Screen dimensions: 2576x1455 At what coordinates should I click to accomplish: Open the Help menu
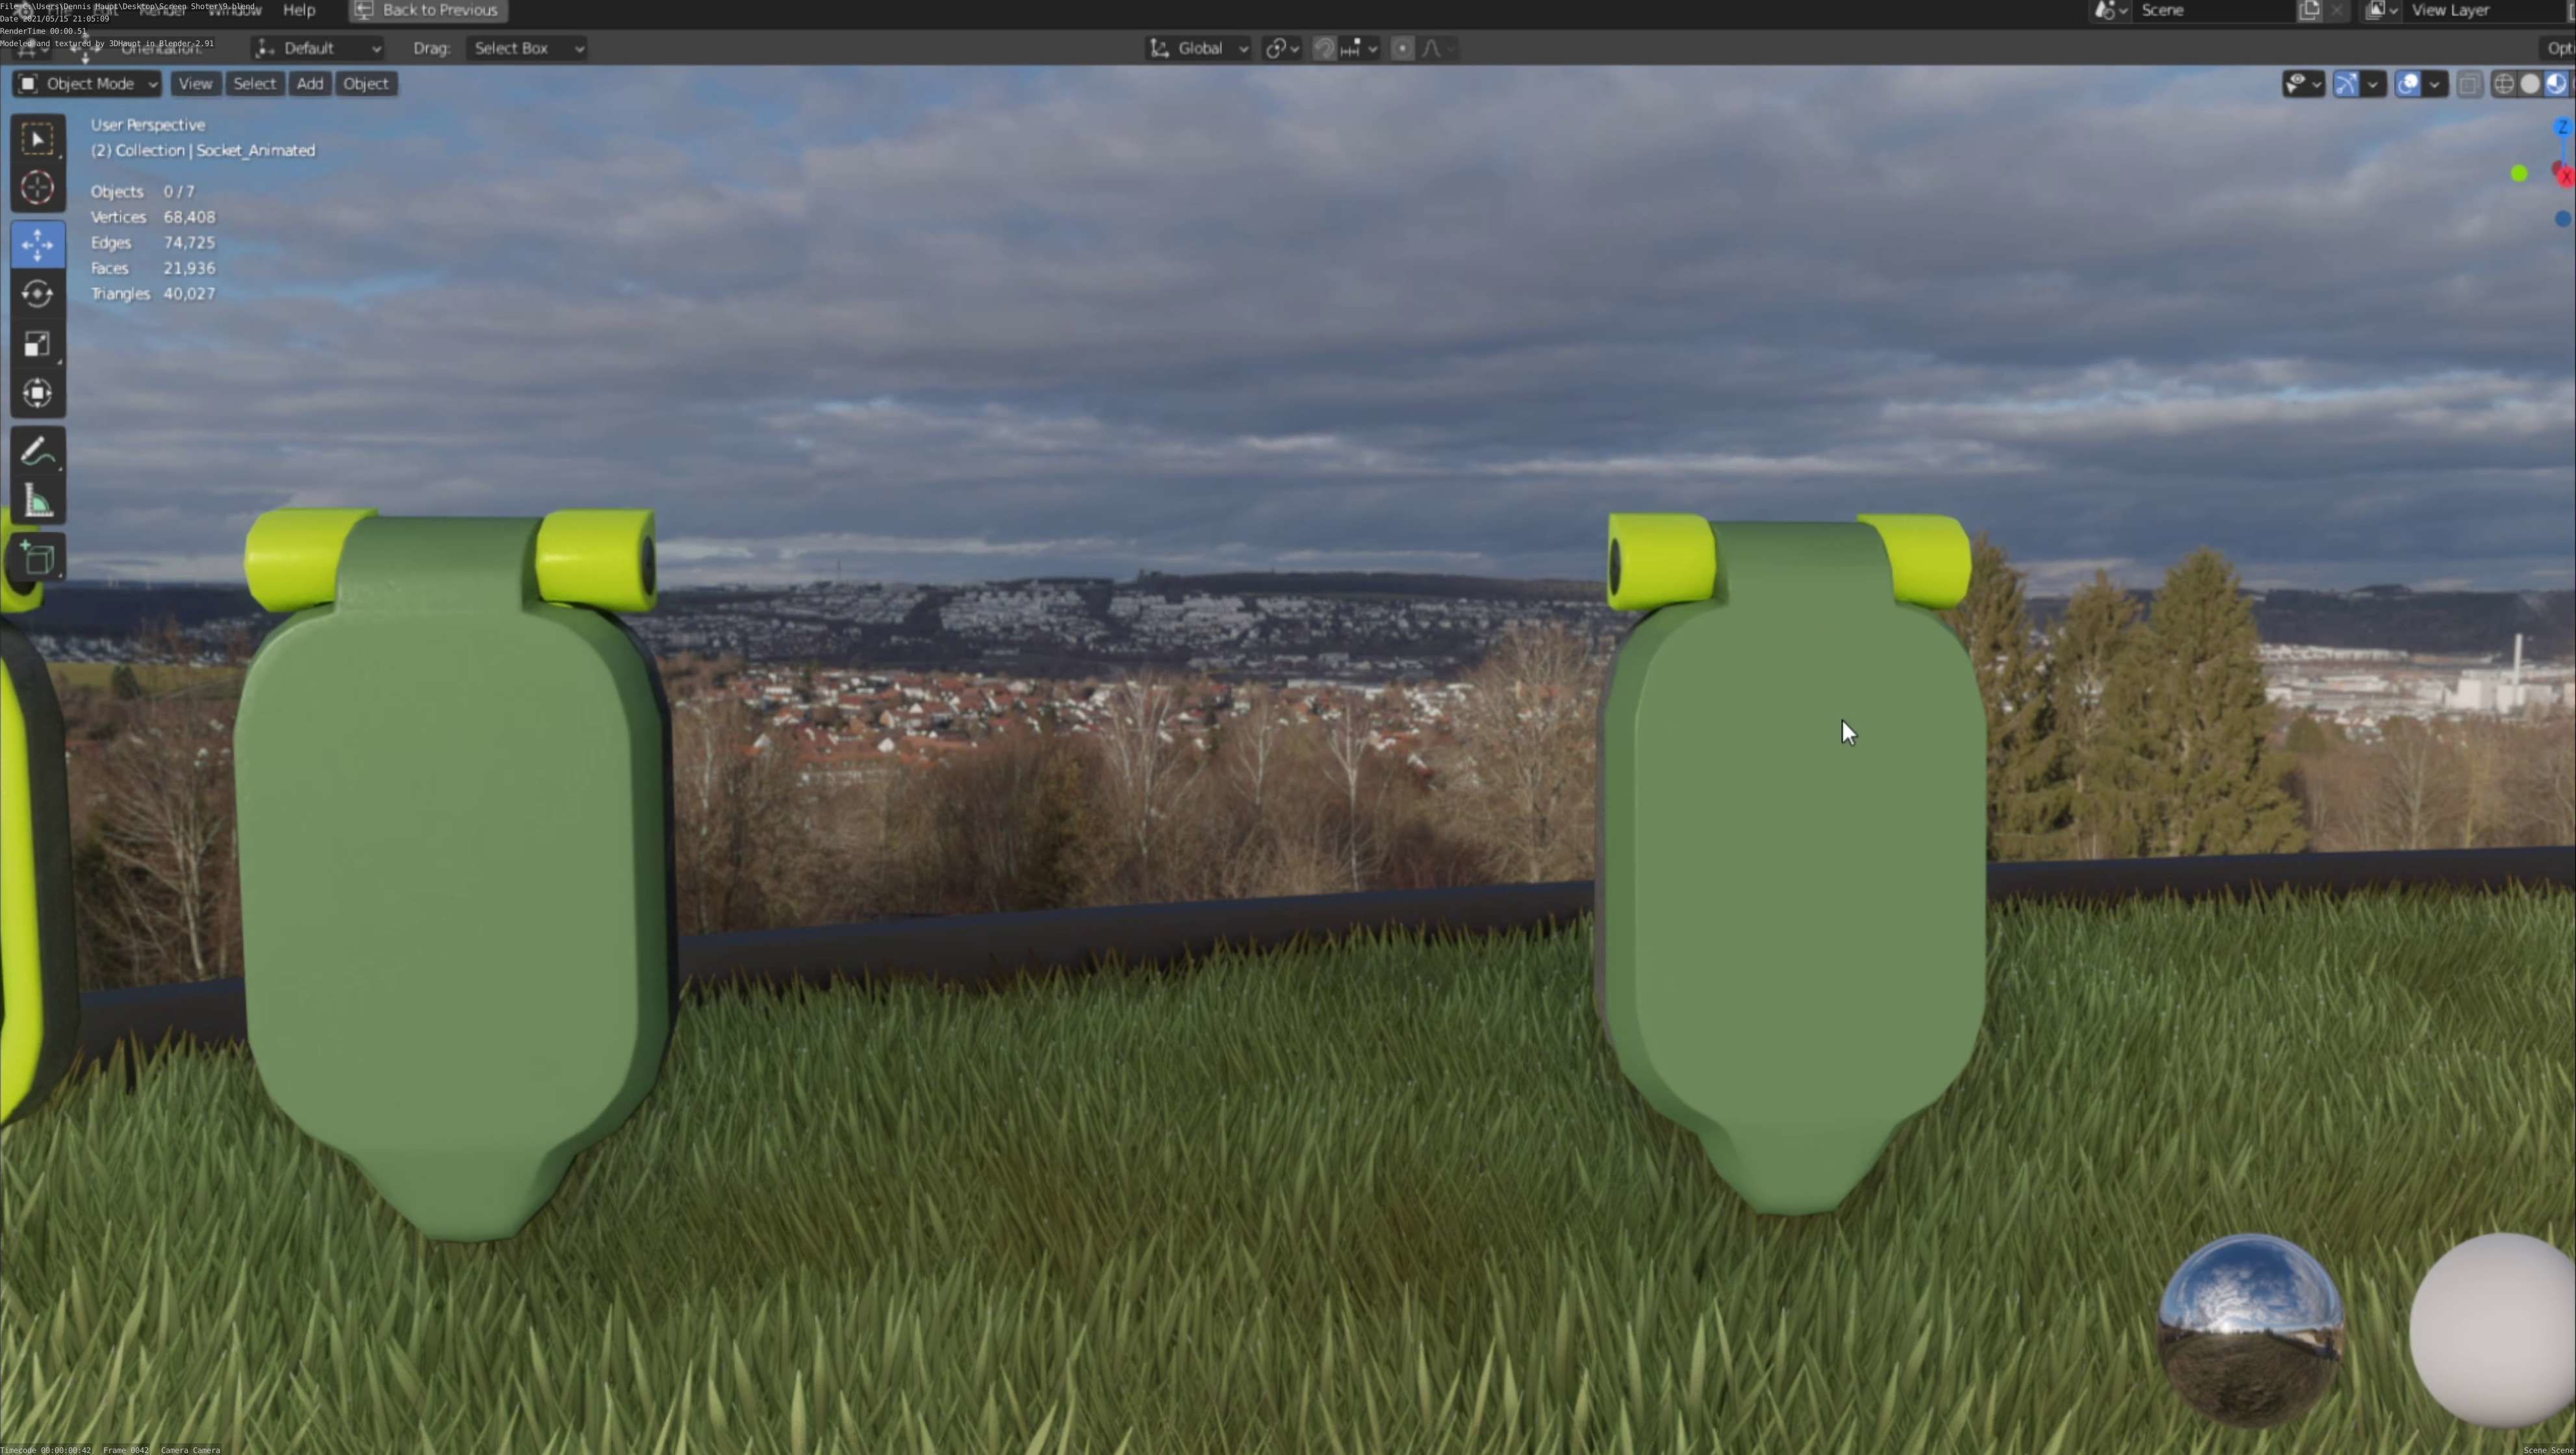[x=299, y=10]
